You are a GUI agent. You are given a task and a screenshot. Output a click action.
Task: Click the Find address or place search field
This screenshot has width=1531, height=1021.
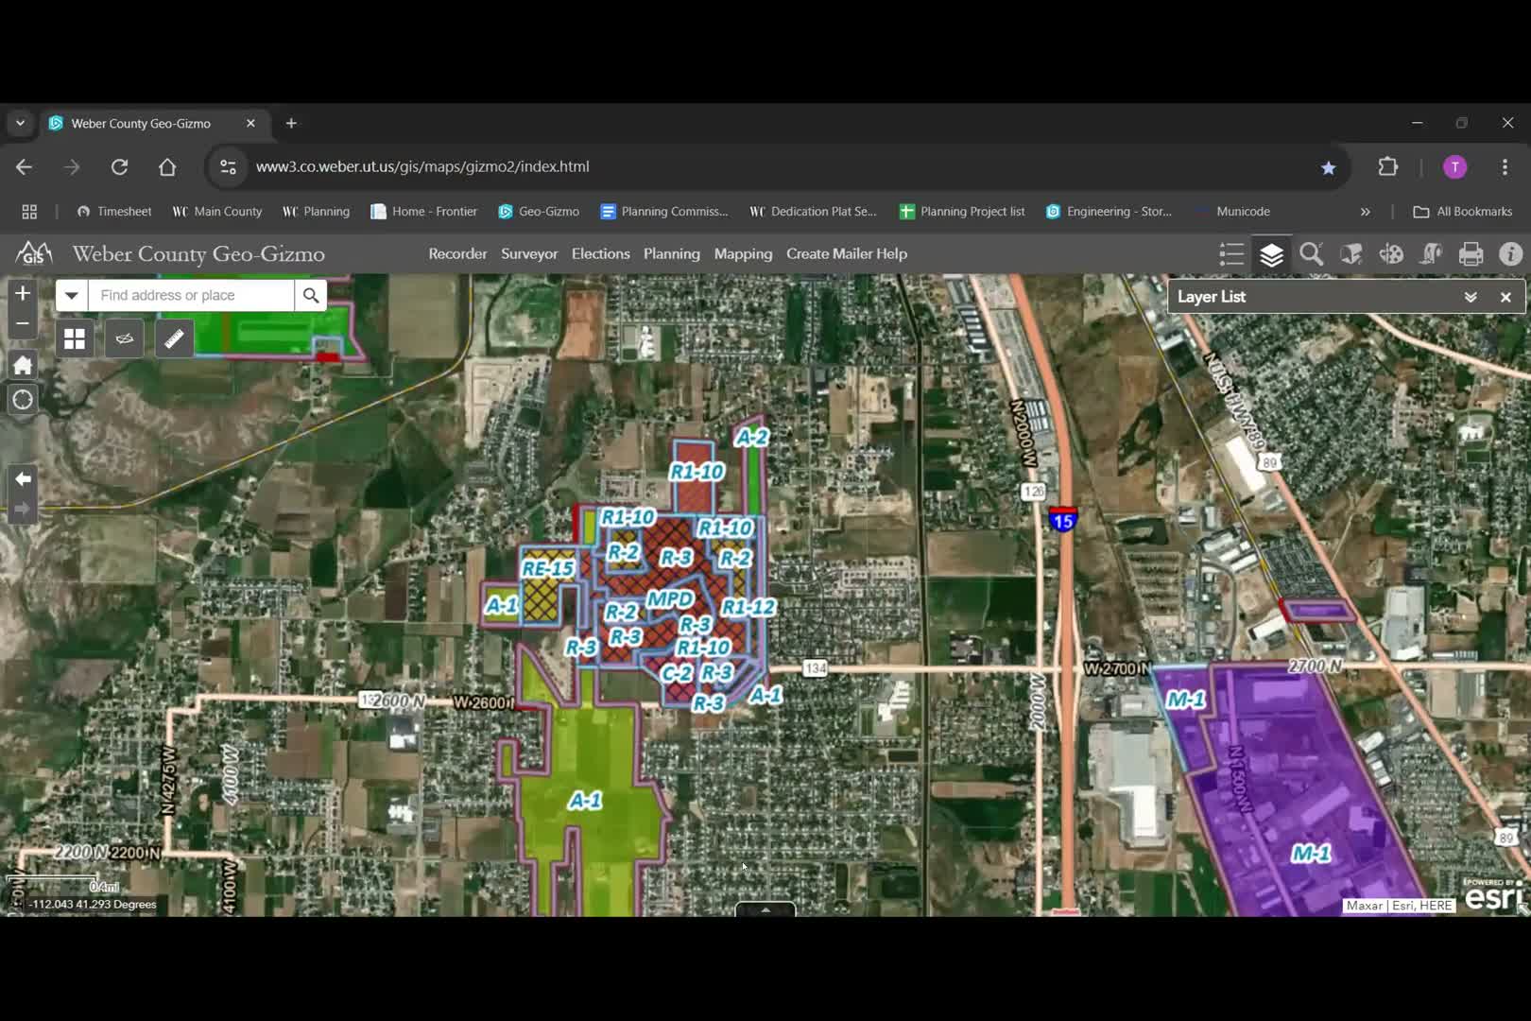tap(189, 295)
